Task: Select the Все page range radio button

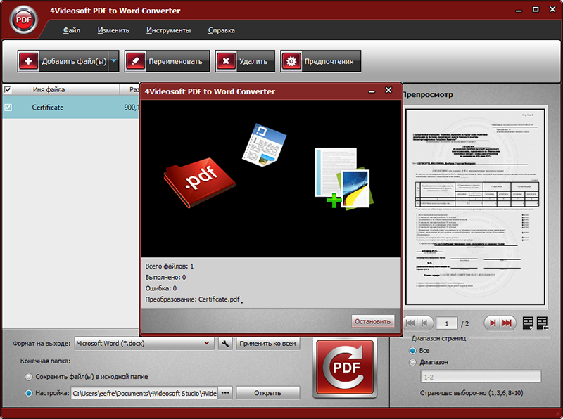Action: coord(413,351)
